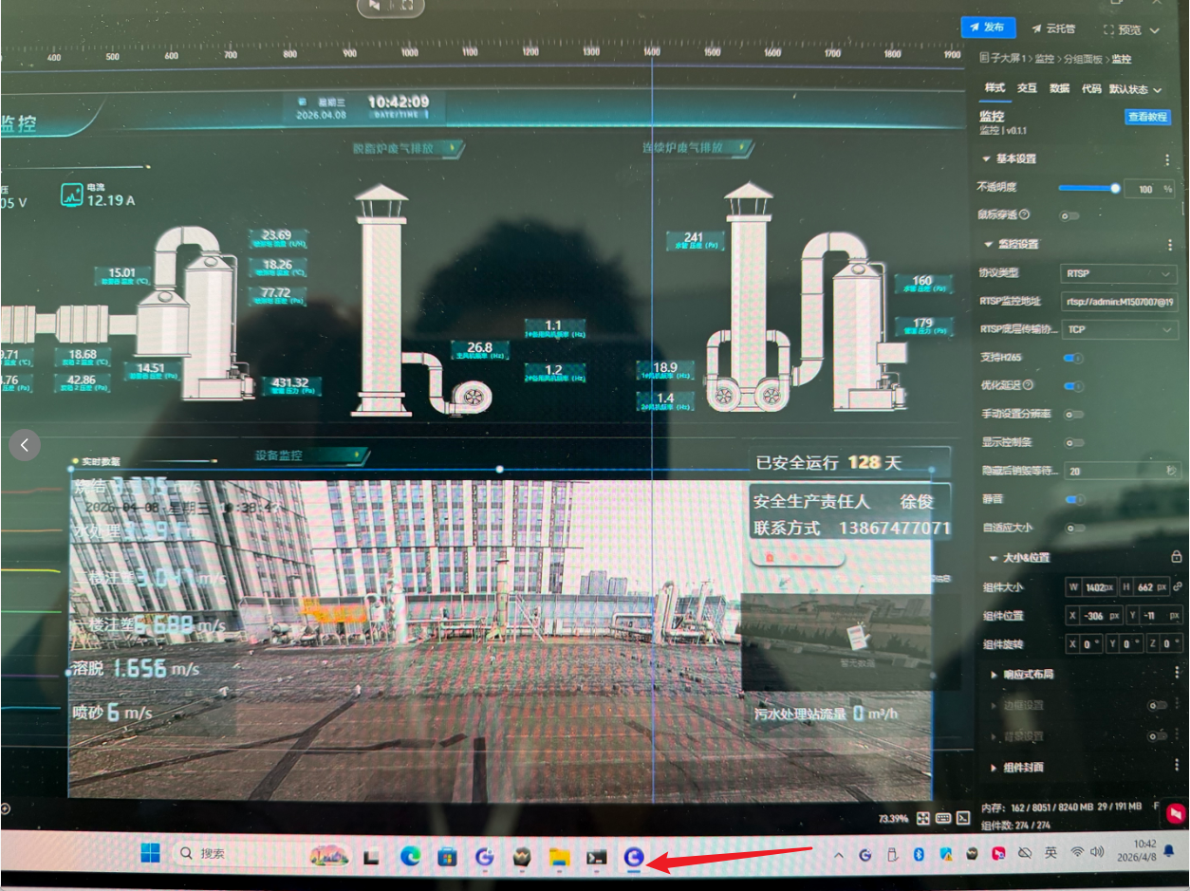
Task: Click the left arrow collapse panel button
Action: [25, 443]
